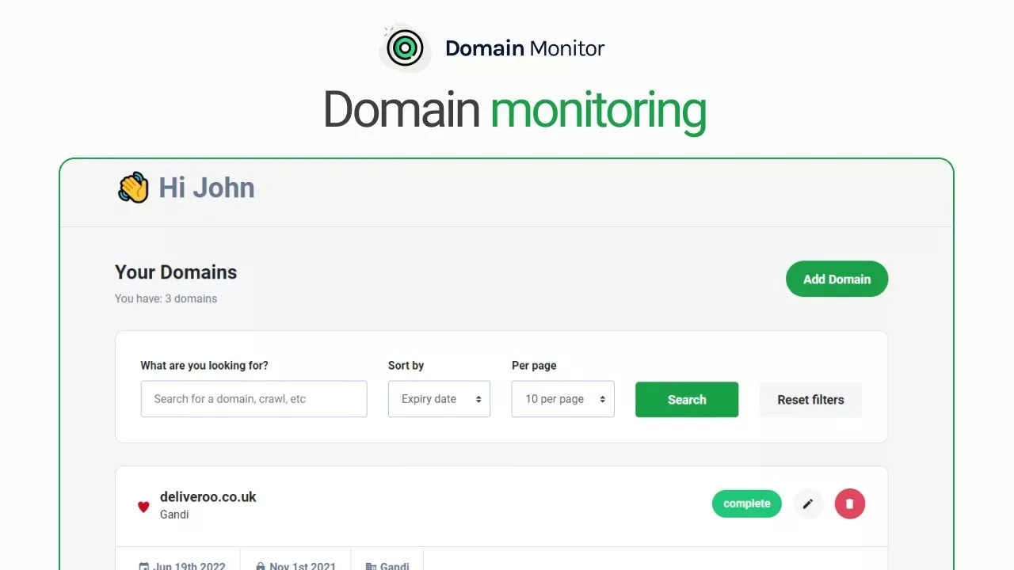Click the building icon next to Gandi

370,566
